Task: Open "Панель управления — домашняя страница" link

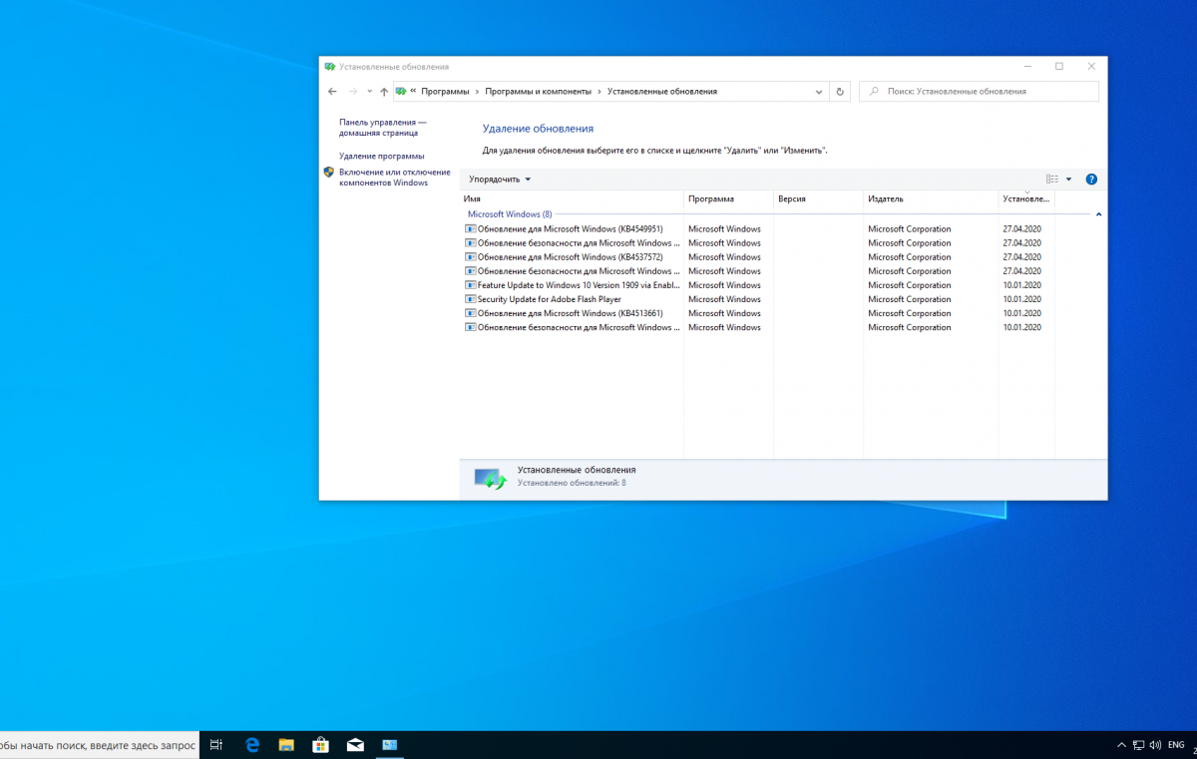Action: point(383,127)
